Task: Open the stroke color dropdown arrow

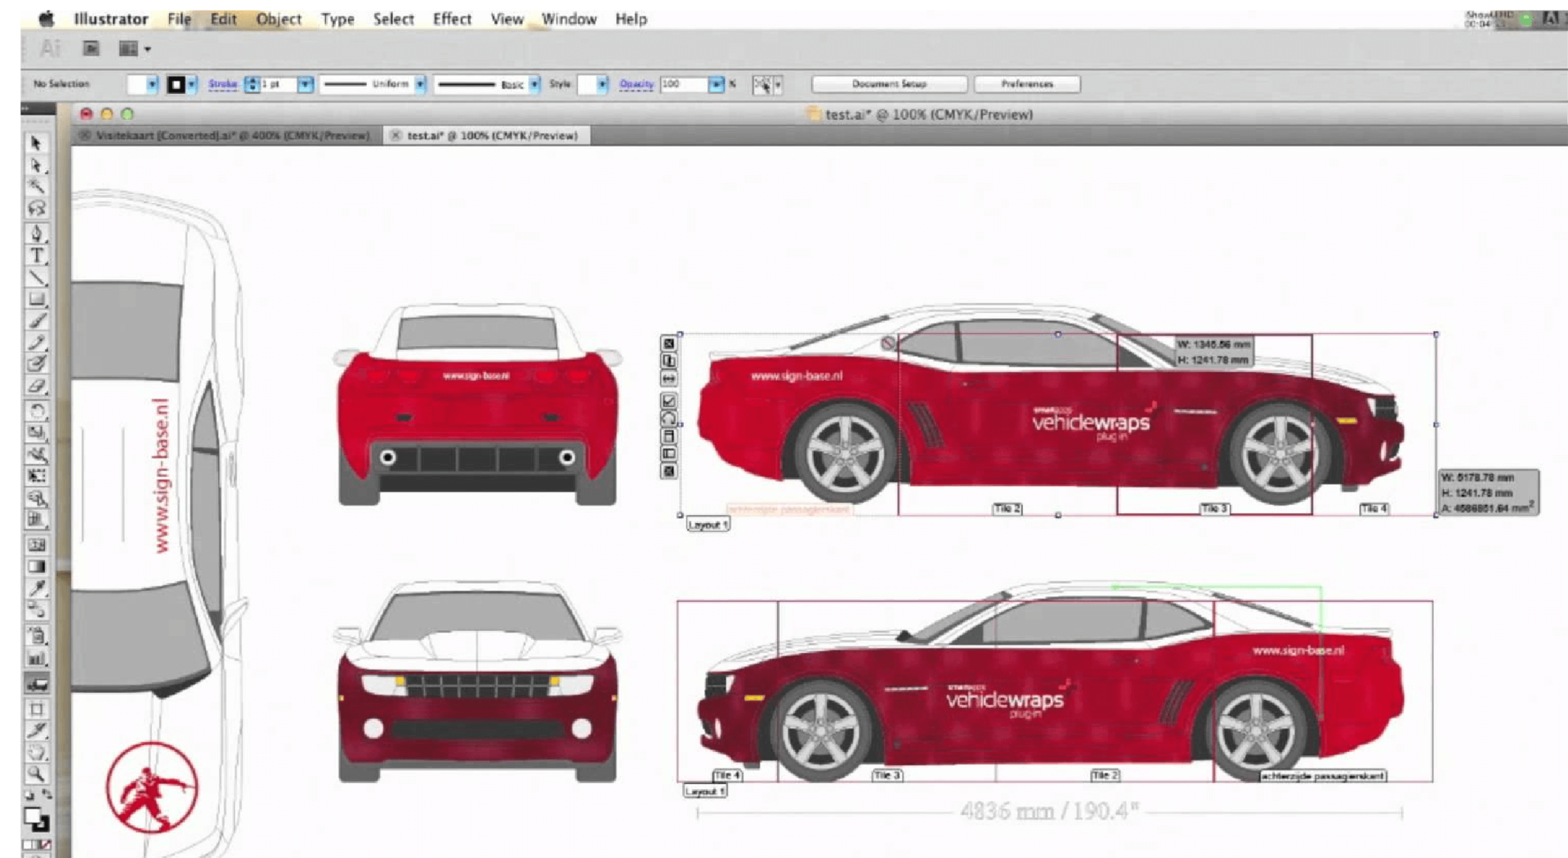Action: coord(192,84)
